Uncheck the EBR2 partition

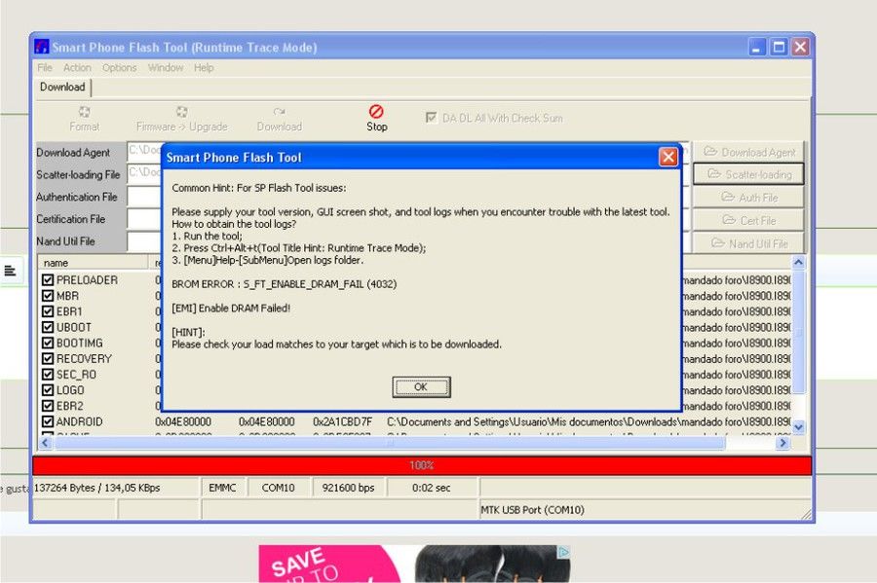(x=48, y=406)
